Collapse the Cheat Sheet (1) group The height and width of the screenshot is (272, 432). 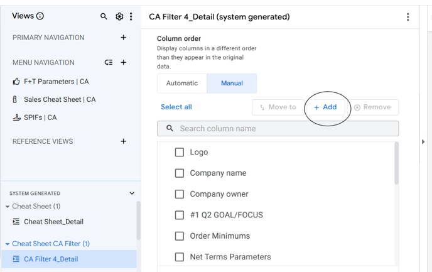(8, 206)
